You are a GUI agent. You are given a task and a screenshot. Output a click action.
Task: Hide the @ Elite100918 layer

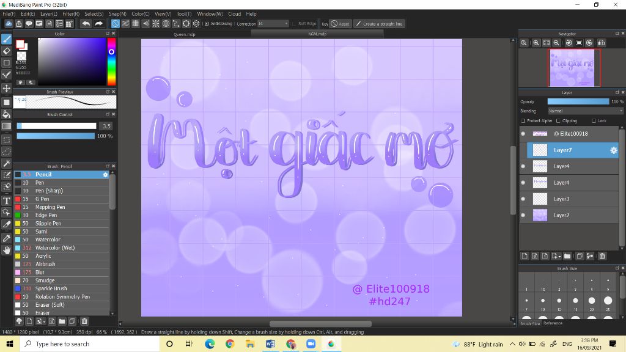523,134
